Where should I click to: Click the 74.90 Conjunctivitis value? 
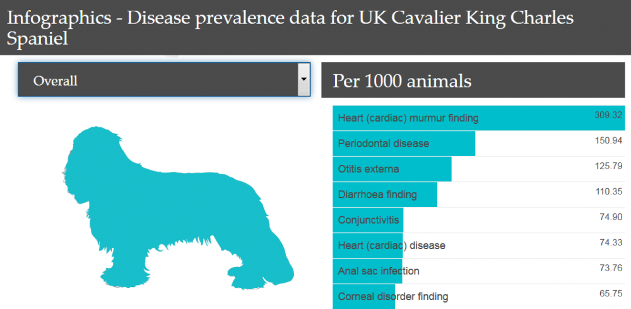coord(611,217)
